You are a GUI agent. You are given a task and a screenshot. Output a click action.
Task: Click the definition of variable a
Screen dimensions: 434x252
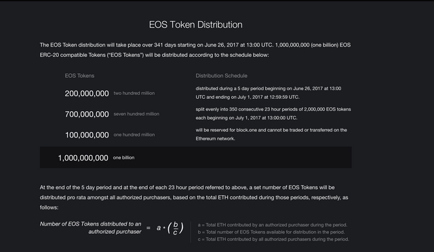coord(273,225)
